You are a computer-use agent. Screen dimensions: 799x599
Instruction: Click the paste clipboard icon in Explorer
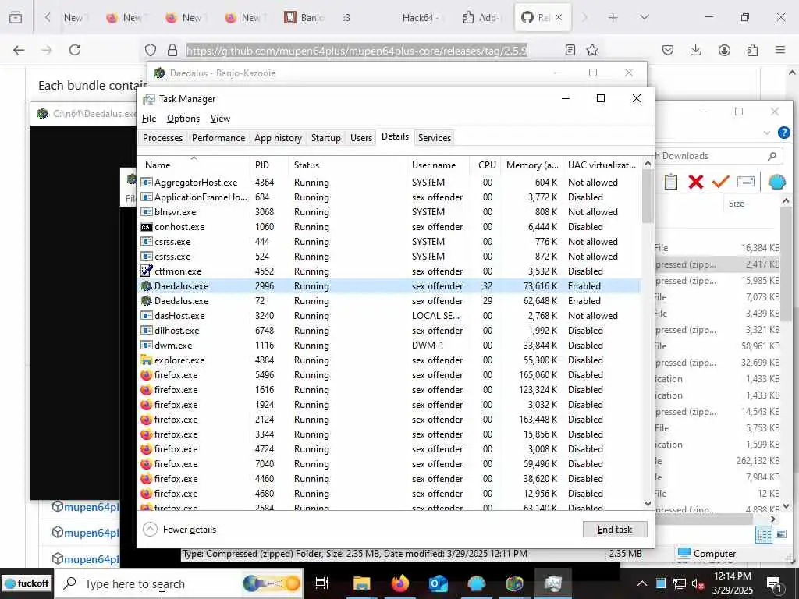(x=670, y=182)
